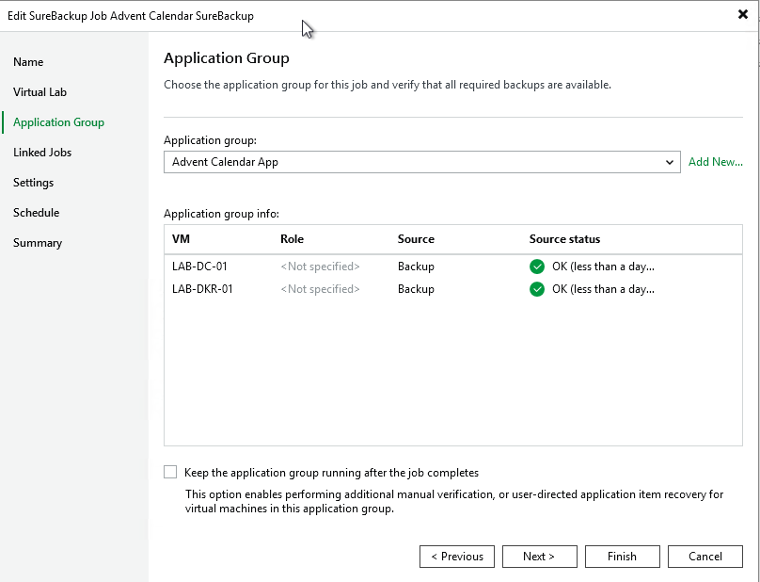Select the LAB-DC-01 VM row

tap(199, 267)
